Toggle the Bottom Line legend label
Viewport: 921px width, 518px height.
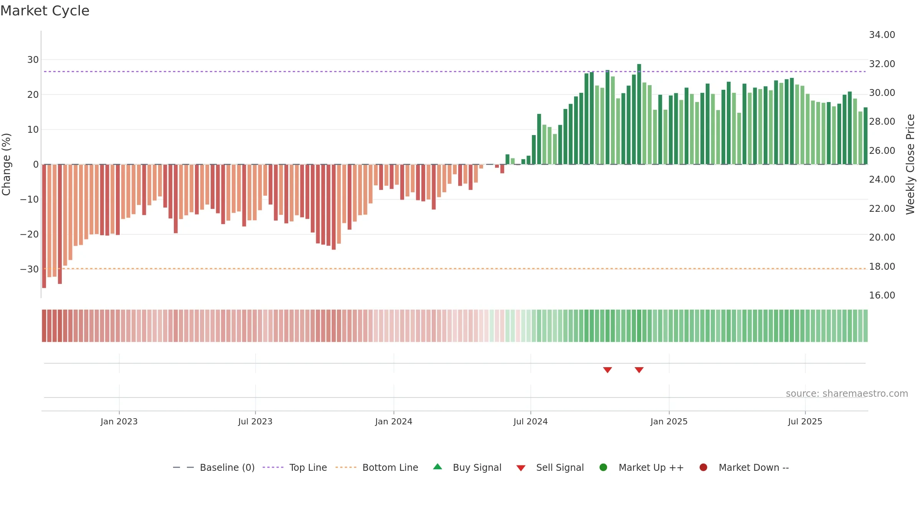pos(390,467)
